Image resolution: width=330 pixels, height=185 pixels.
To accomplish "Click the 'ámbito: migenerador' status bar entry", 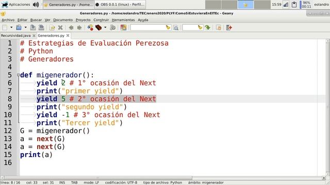I will point(206,182).
